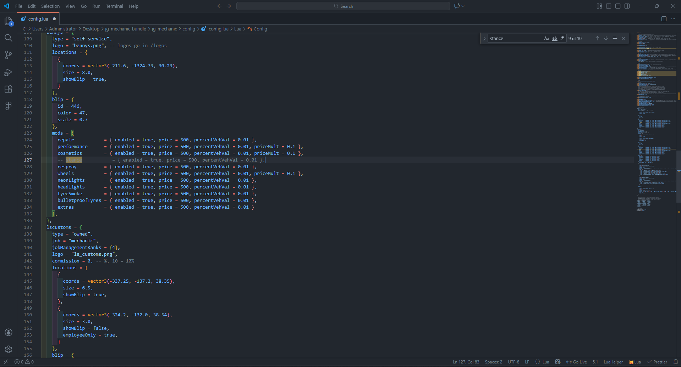Open Source Control view
This screenshot has height=367, width=681.
[9, 55]
